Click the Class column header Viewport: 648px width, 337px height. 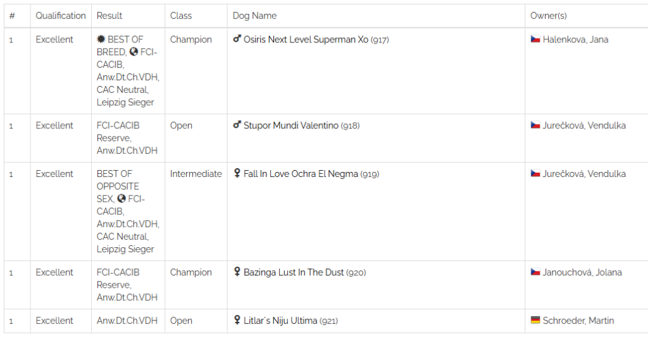[x=181, y=16]
